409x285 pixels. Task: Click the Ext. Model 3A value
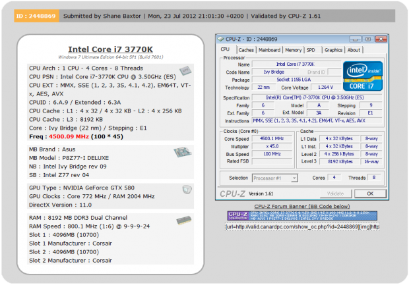click(x=318, y=113)
